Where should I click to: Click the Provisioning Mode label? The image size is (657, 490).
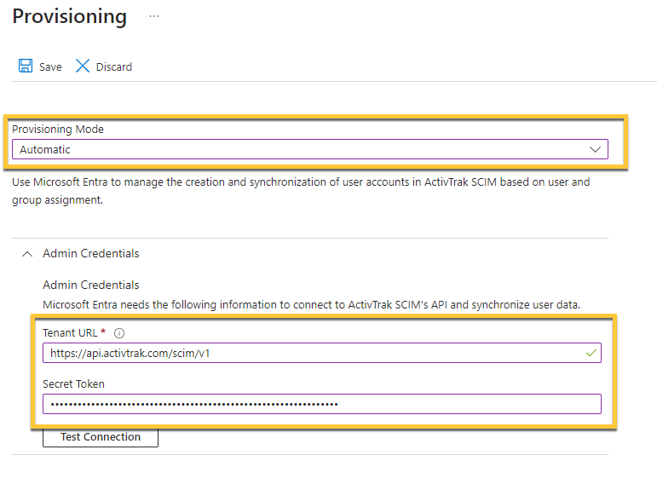pos(58,129)
